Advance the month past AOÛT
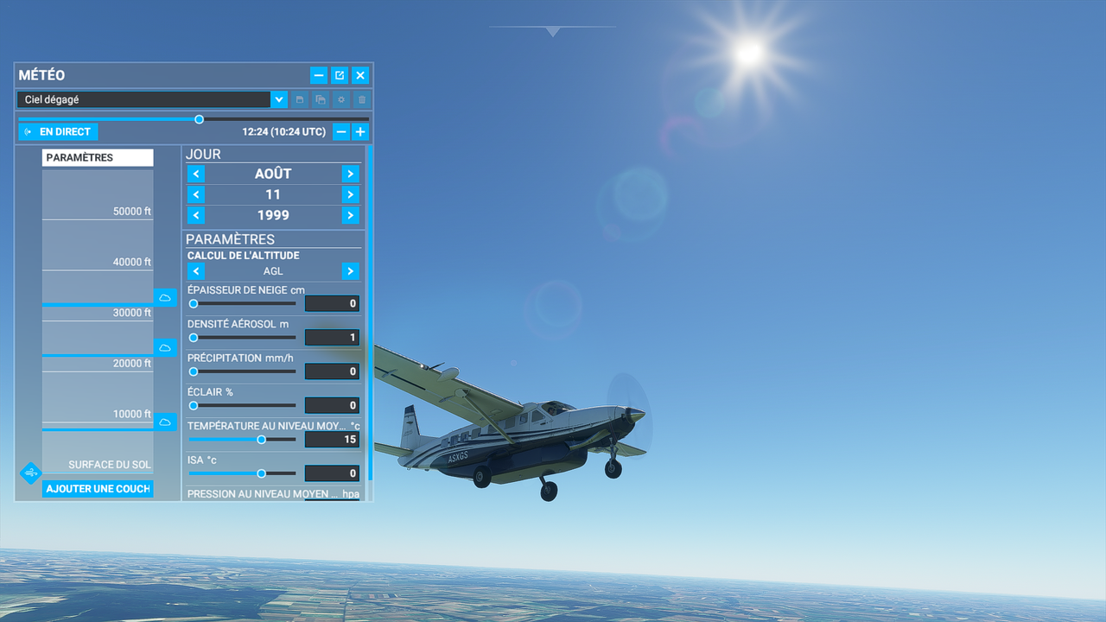 pyautogui.click(x=350, y=173)
